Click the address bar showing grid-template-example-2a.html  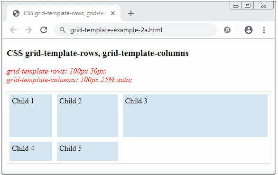click(135, 30)
